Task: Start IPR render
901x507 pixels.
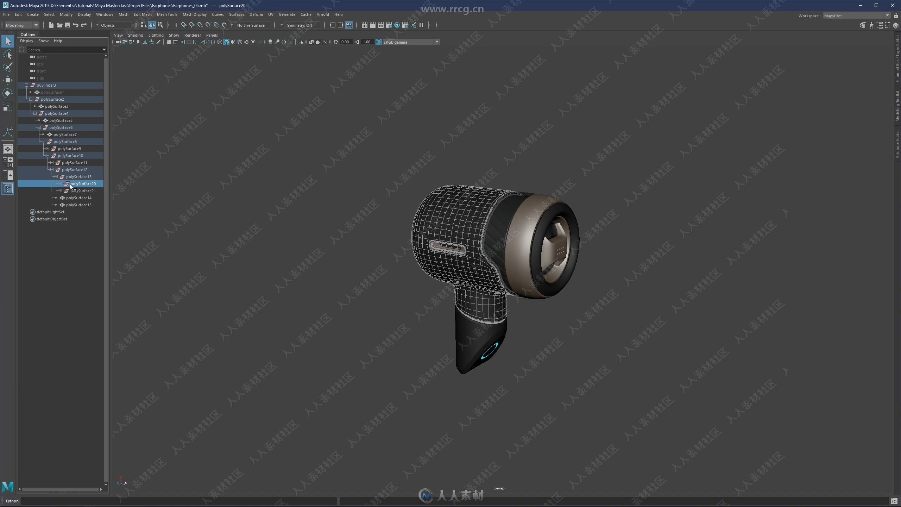Action: click(380, 25)
